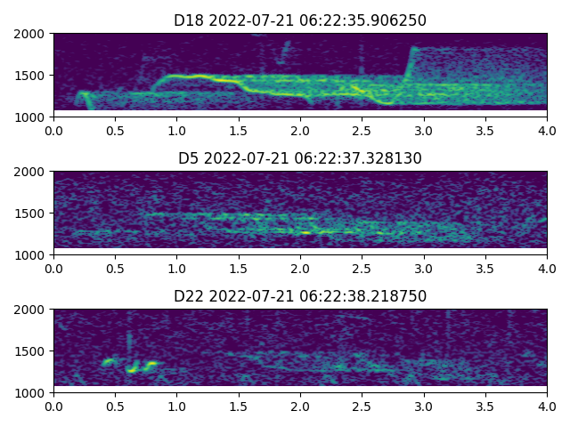Click the 2000 y-axis label of D18 plot

[34, 34]
